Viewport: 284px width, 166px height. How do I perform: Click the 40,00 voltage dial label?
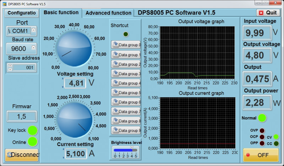[x=74, y=25]
